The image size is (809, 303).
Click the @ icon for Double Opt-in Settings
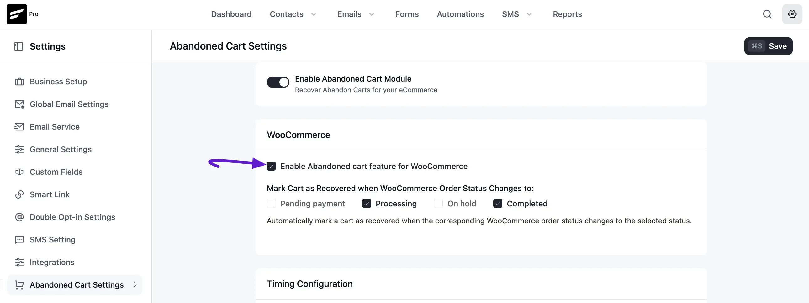click(19, 217)
